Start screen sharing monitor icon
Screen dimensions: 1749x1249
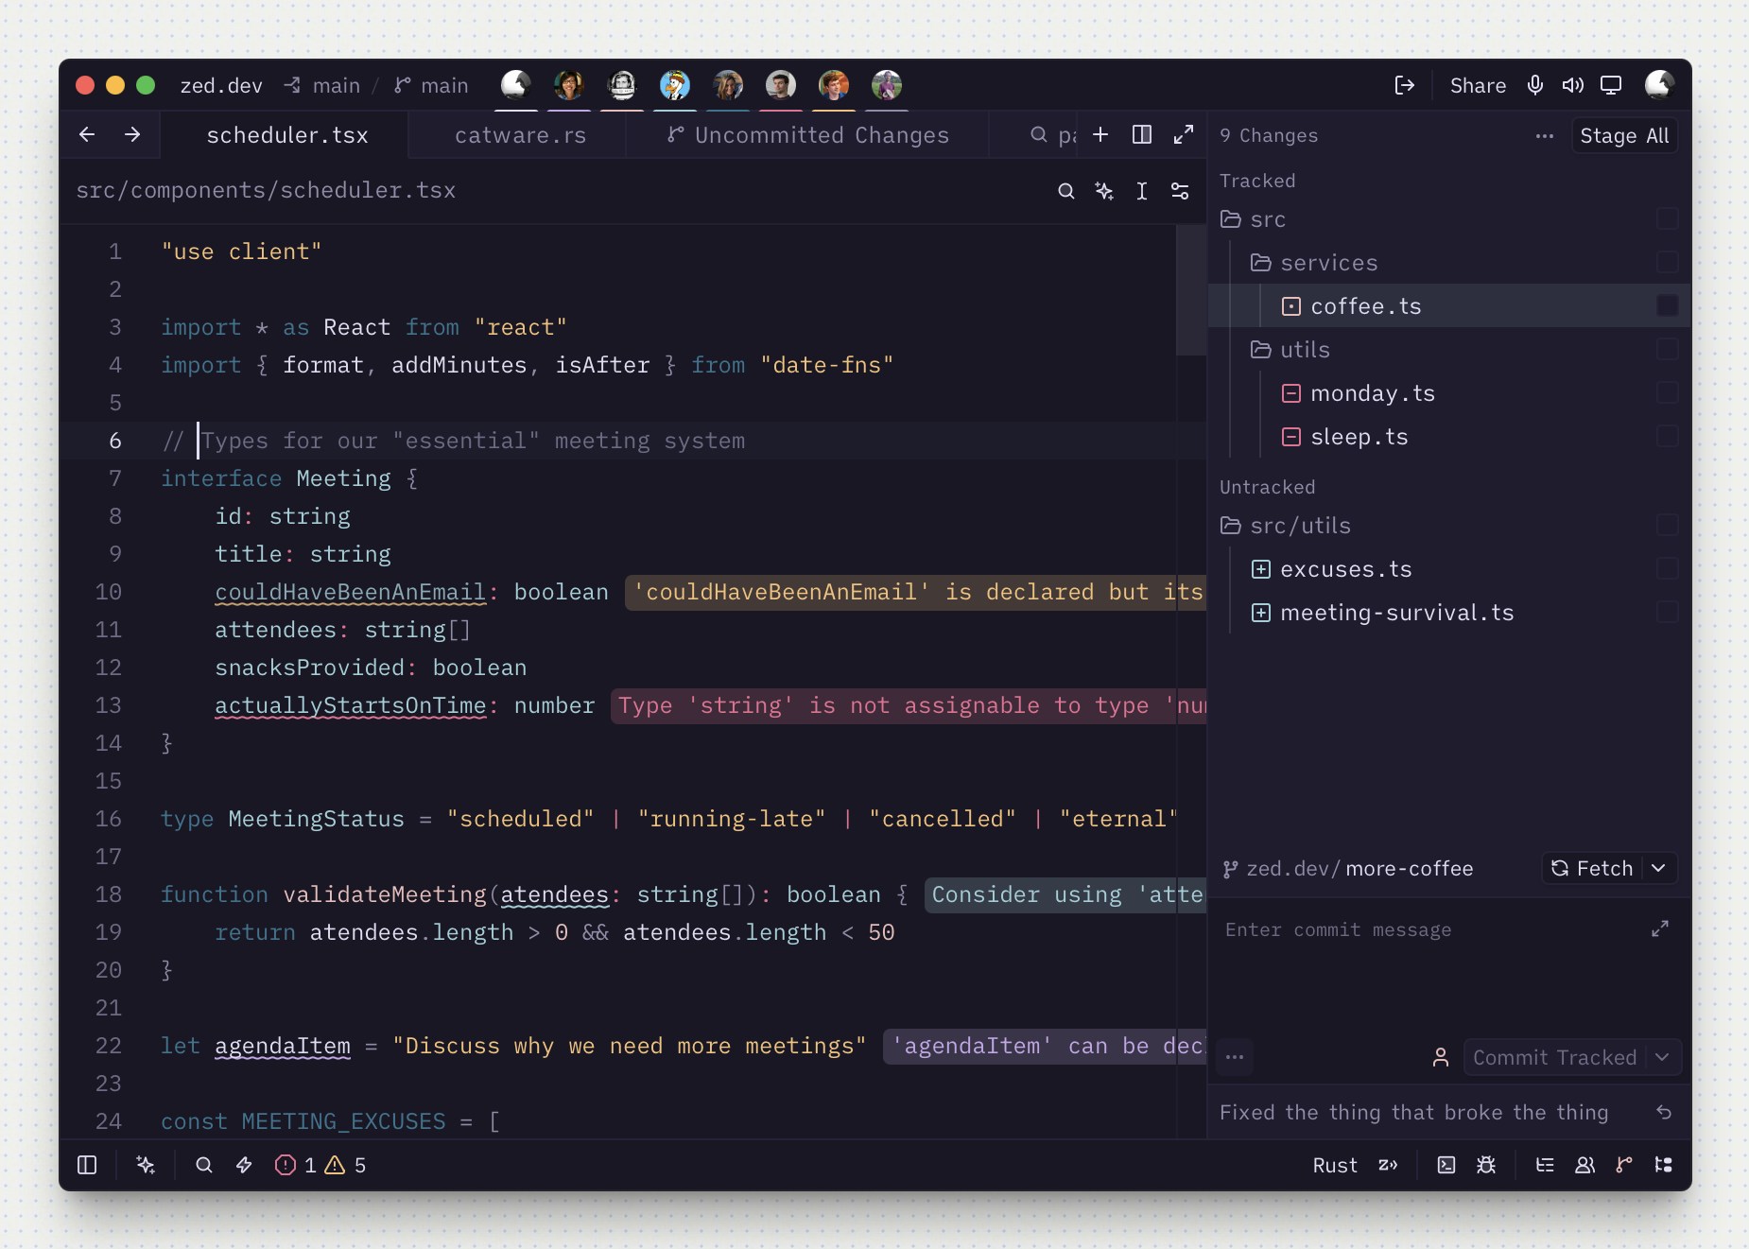(1611, 86)
